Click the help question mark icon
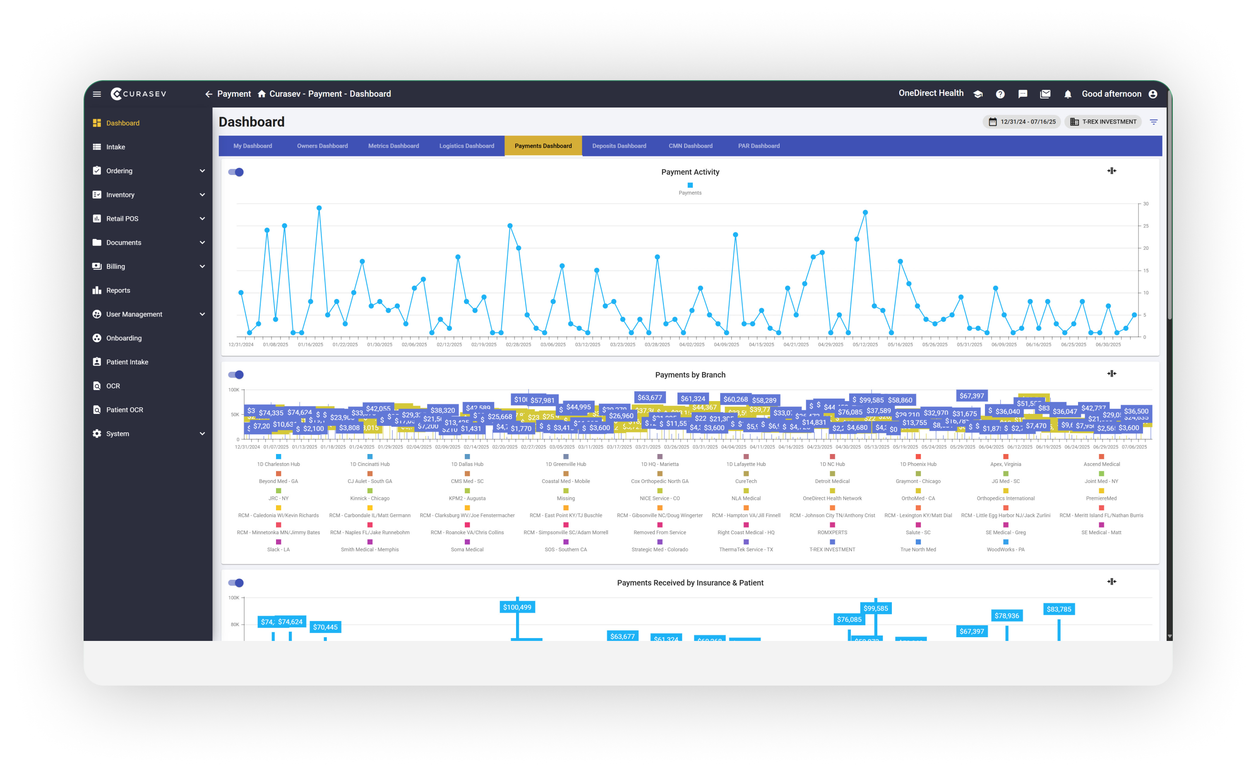 click(x=1000, y=94)
